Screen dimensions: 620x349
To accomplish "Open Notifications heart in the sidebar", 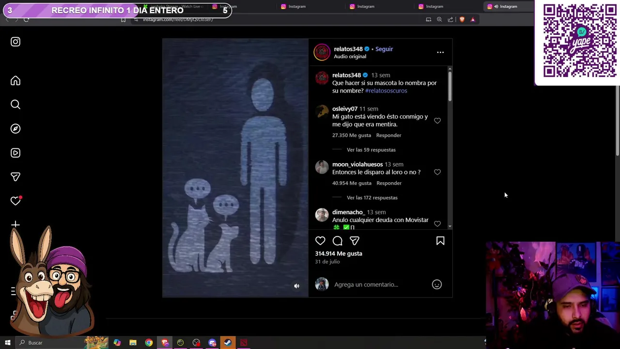I will tap(15, 201).
